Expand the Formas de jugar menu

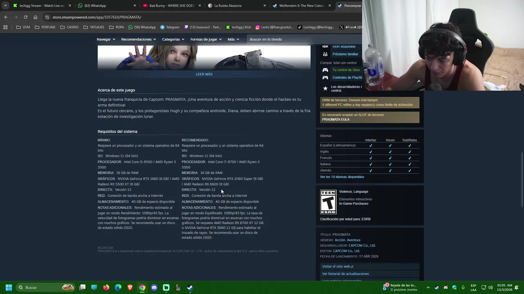point(206,39)
